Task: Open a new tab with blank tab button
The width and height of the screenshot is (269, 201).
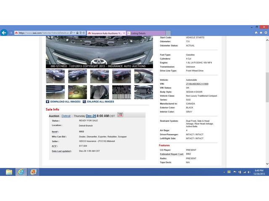Action: (x=168, y=33)
